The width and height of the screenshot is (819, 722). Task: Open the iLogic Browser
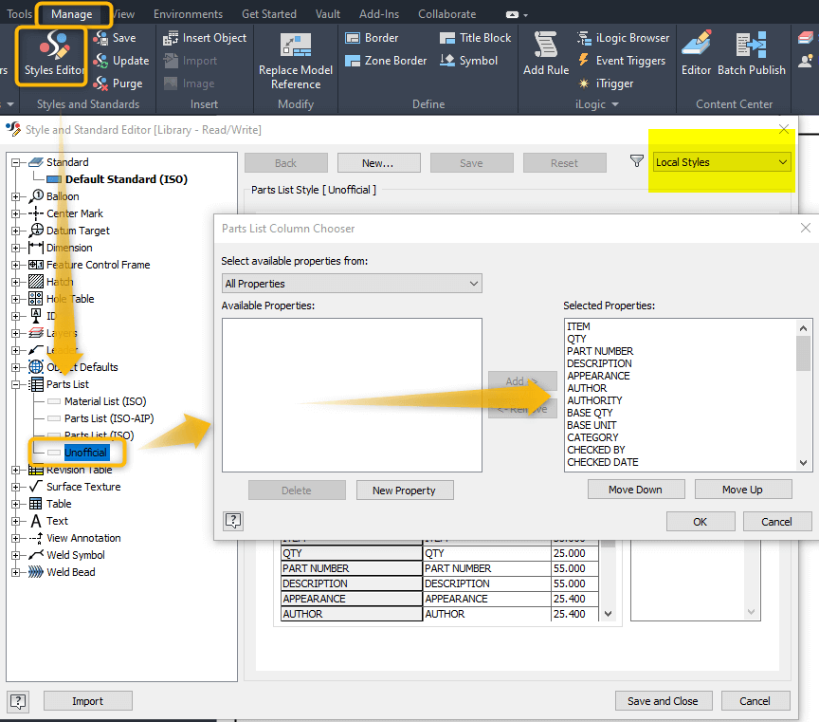pyautogui.click(x=623, y=38)
